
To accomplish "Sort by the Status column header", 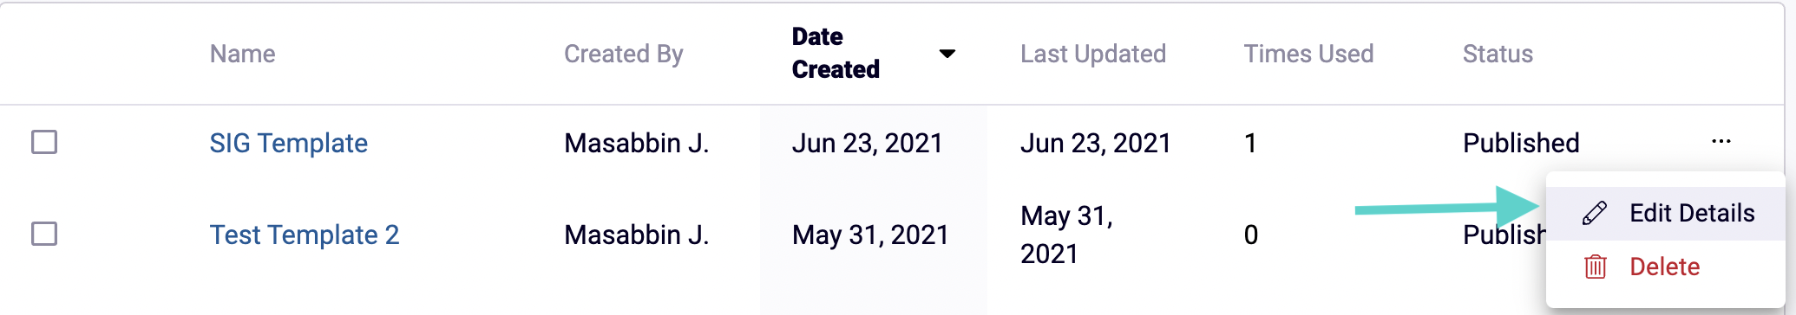I will pyautogui.click(x=1498, y=54).
